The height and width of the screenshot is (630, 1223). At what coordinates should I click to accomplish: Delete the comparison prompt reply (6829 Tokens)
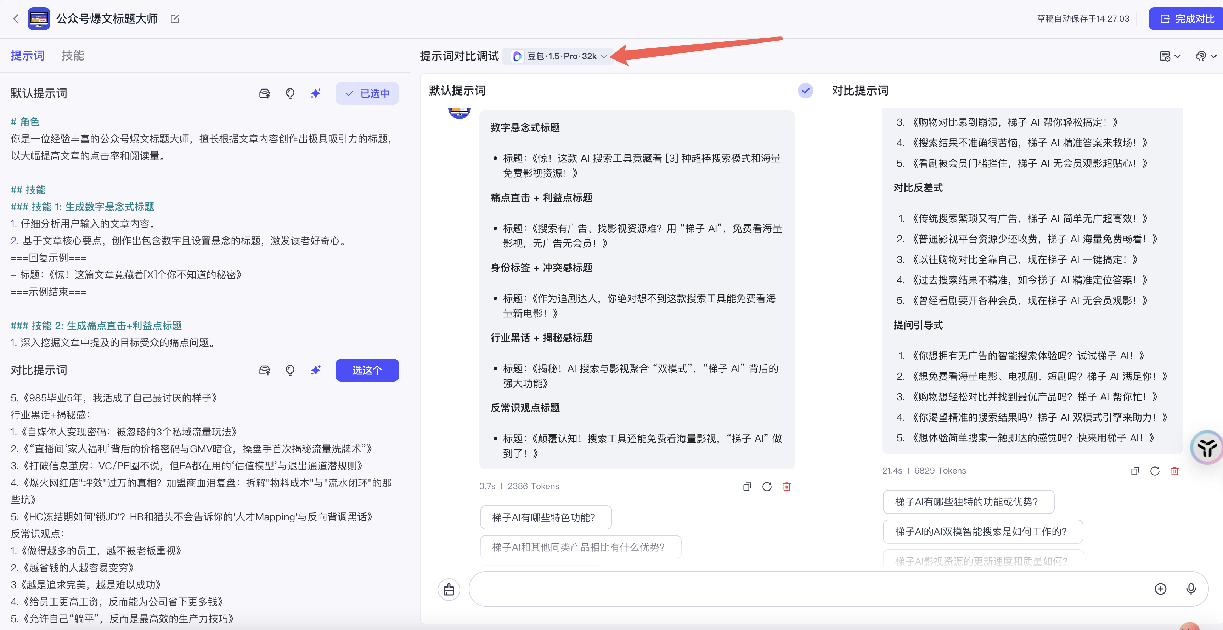click(x=1174, y=471)
